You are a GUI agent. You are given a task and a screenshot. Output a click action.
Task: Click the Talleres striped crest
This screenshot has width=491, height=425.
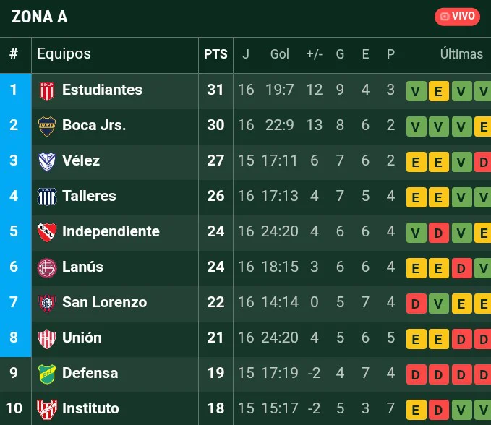tap(47, 197)
